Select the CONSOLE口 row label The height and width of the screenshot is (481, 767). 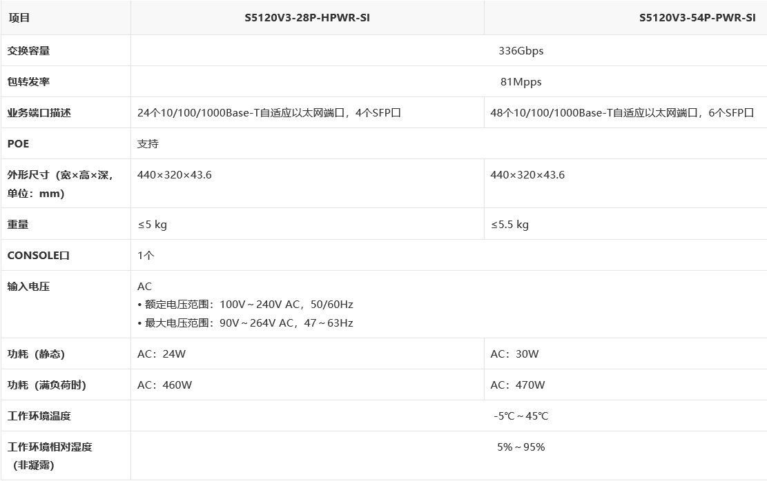click(x=39, y=256)
